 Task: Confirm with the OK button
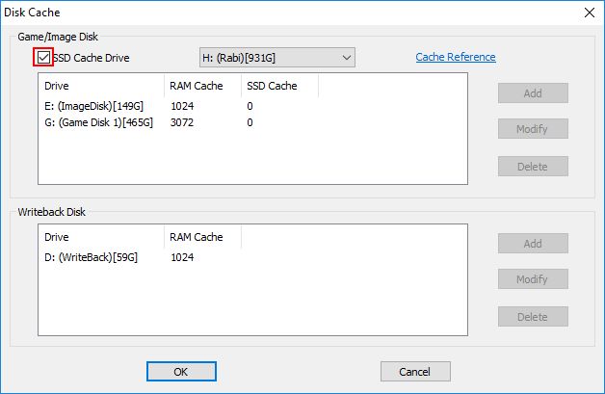[x=181, y=371]
